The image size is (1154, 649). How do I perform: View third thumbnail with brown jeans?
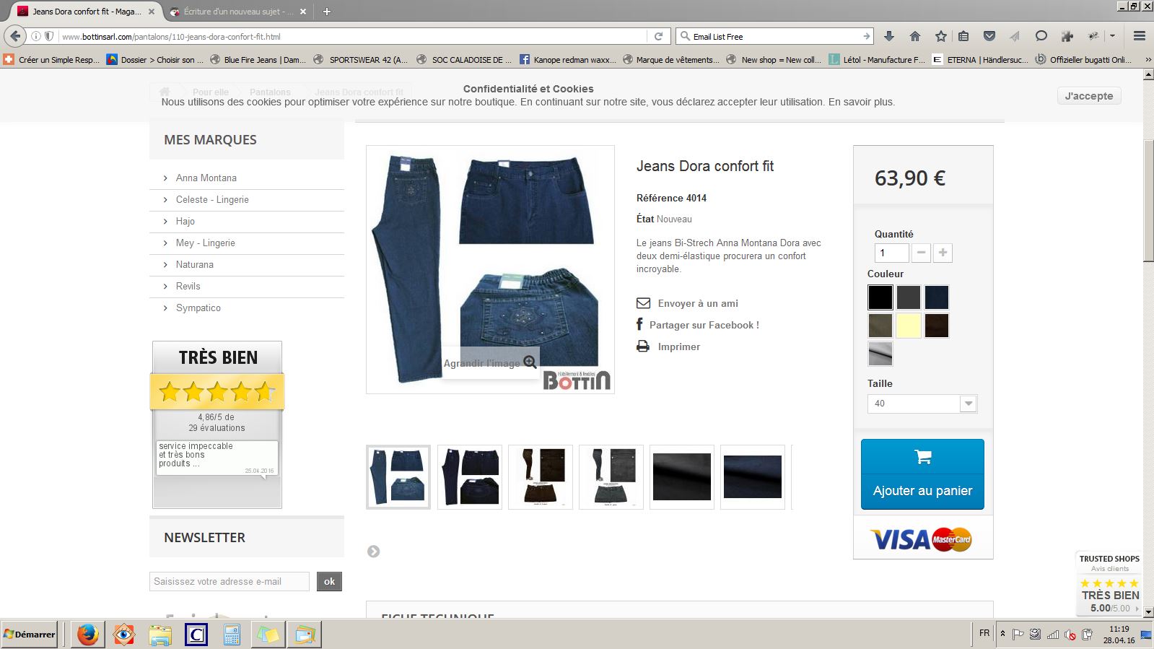click(541, 477)
